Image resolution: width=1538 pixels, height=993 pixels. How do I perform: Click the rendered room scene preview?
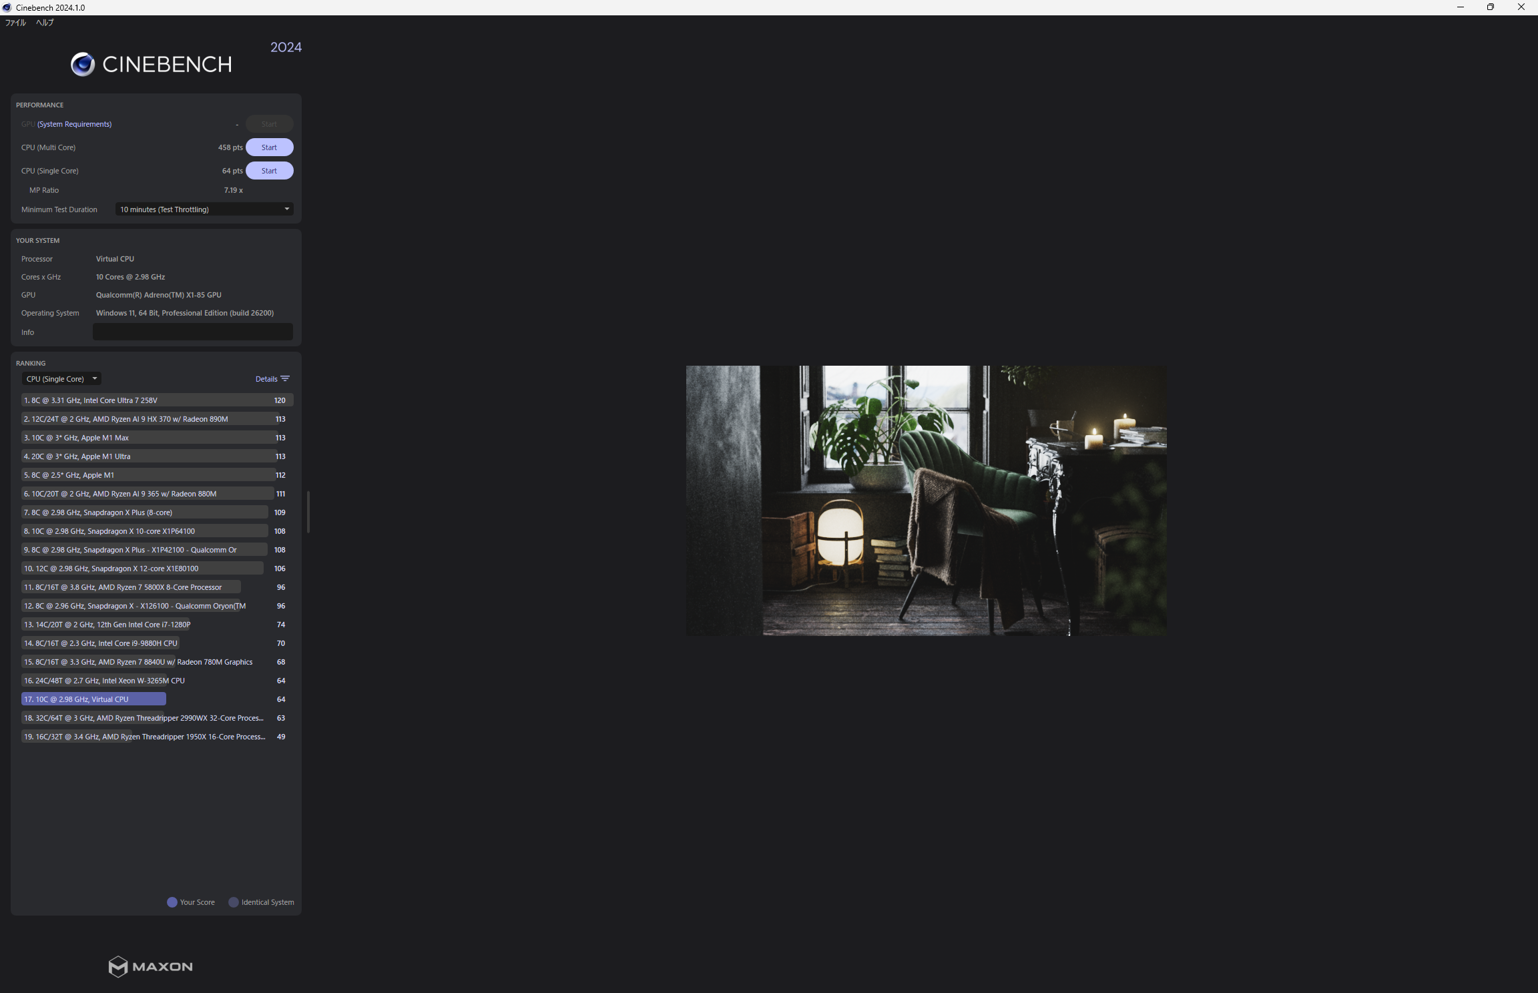coord(926,501)
